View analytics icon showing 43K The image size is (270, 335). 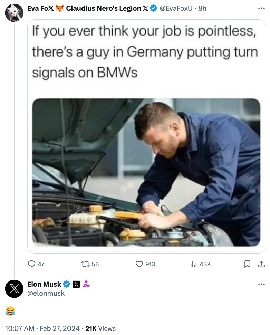(193, 264)
